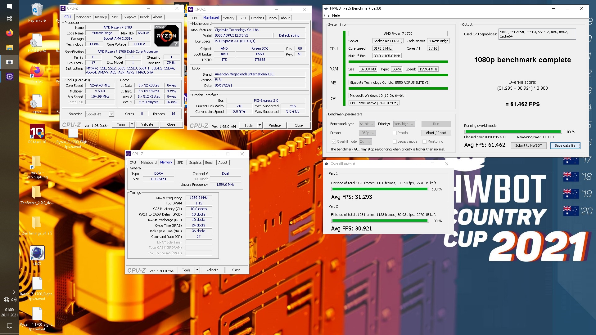Enable the Monitoring checkbox
This screenshot has width=596, height=335.
tap(424, 141)
